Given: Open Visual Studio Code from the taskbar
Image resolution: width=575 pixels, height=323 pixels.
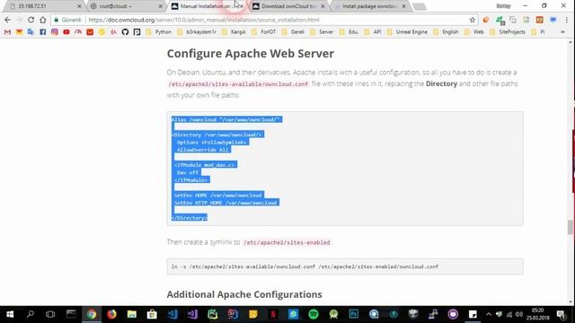Looking at the screenshot, I should click(x=172, y=314).
